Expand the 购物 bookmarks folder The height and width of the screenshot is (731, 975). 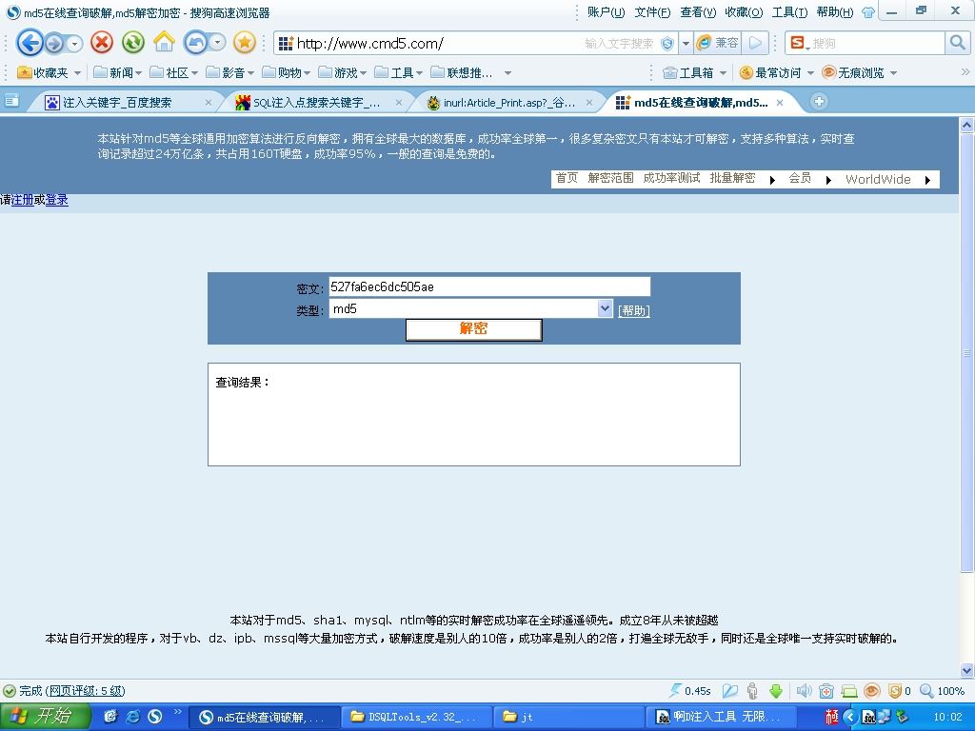(286, 72)
